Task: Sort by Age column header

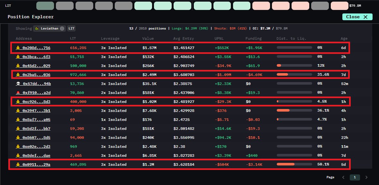Action: 344,38
